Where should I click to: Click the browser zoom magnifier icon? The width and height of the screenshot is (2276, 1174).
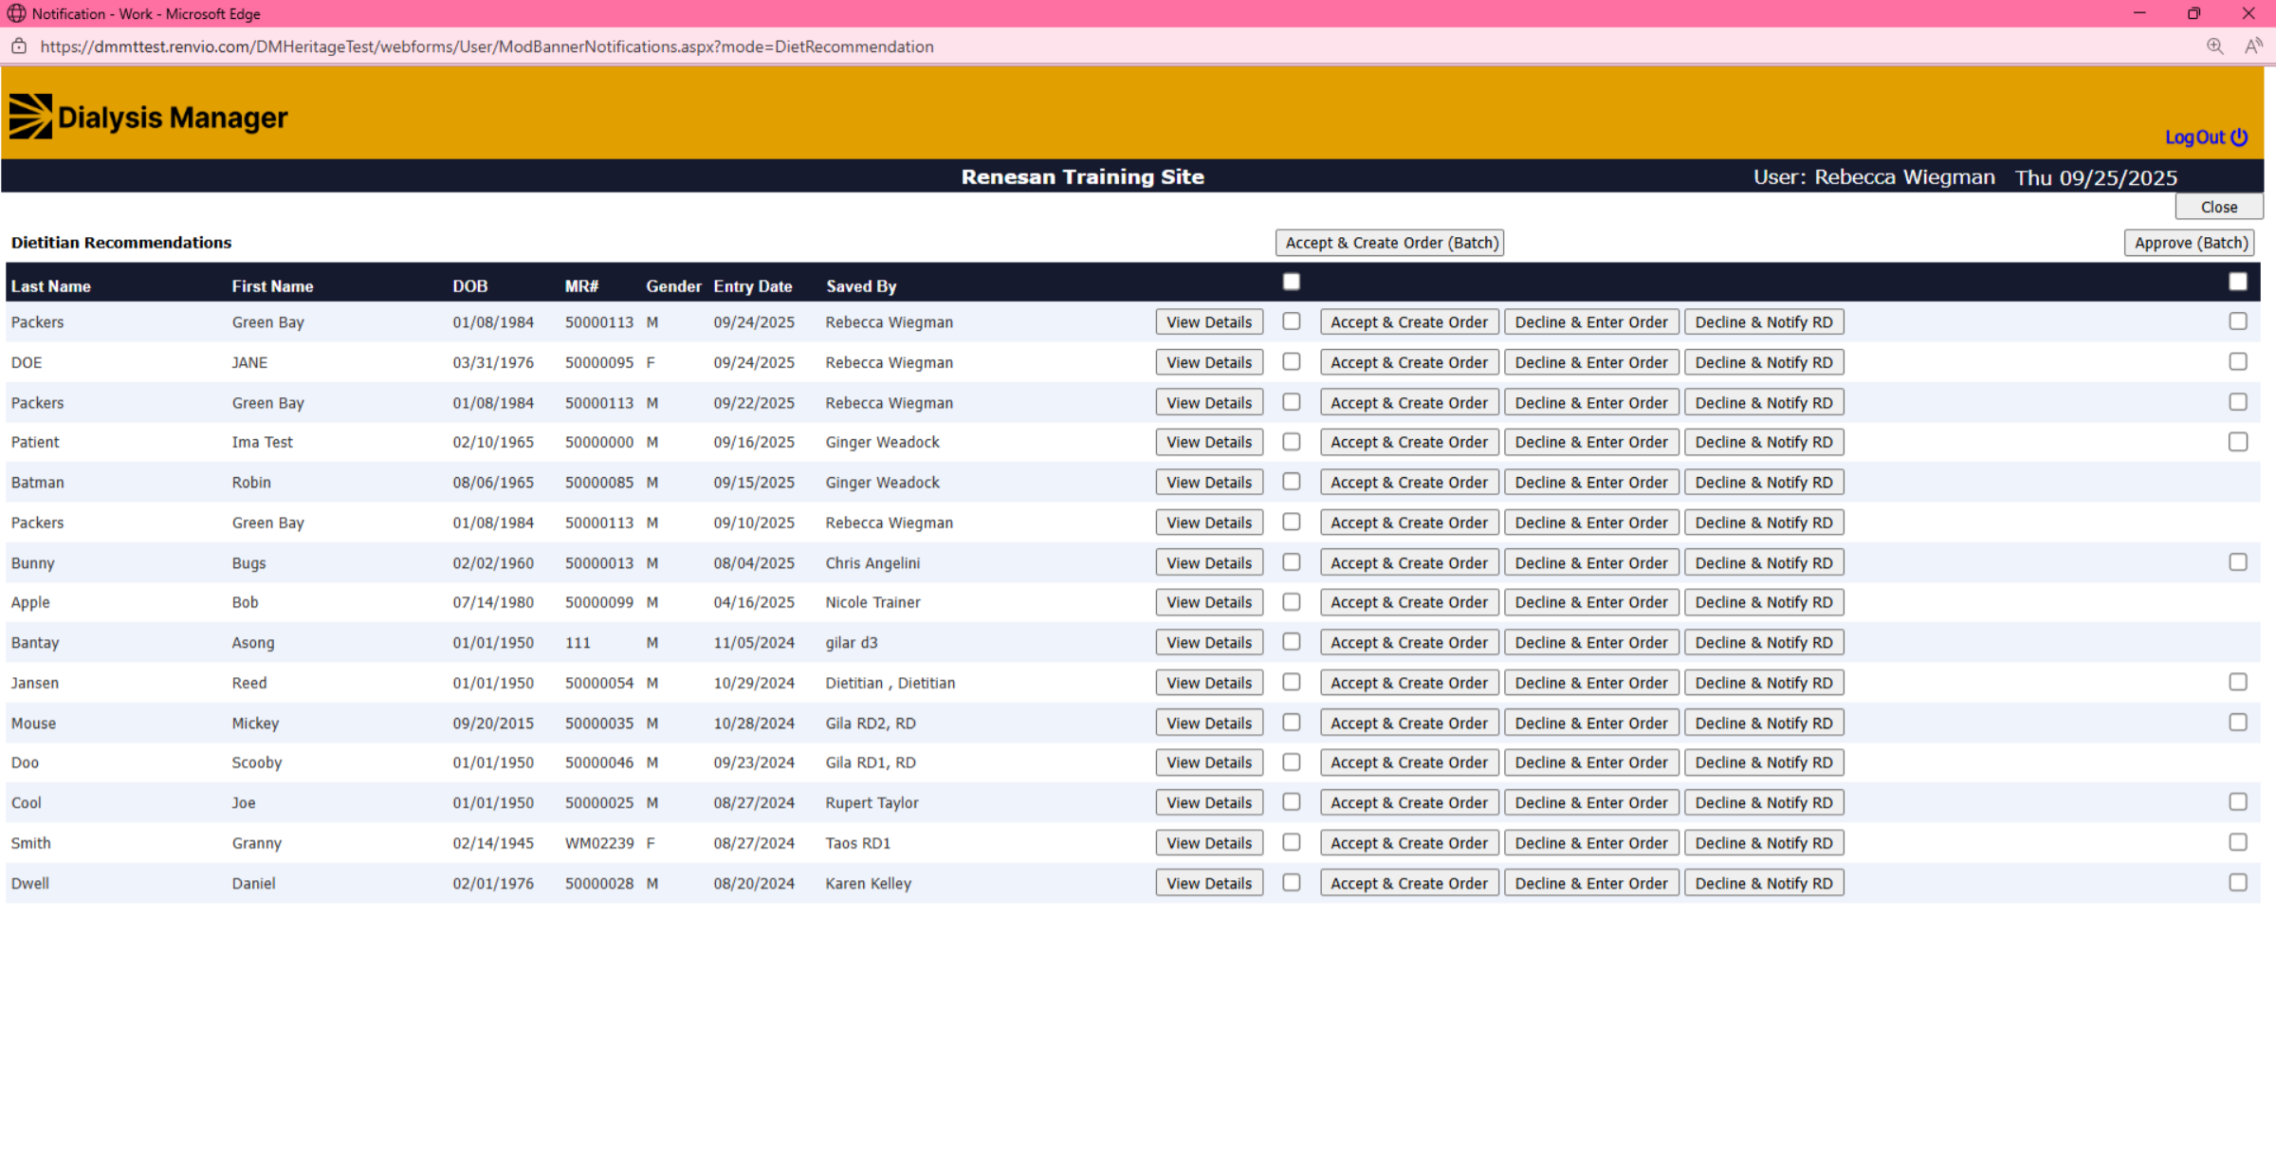(x=2214, y=46)
